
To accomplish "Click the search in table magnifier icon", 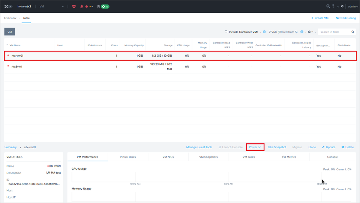I will pyautogui.click(x=352, y=32).
